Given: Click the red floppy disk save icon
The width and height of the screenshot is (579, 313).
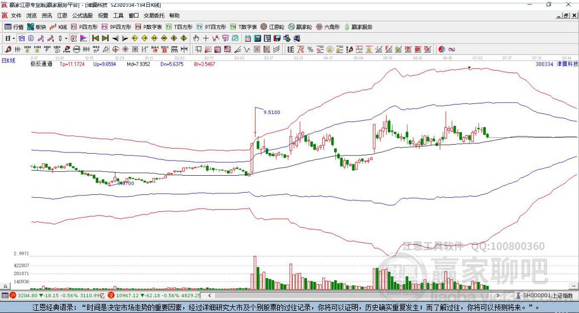Looking at the screenshot, I should 277,38.
